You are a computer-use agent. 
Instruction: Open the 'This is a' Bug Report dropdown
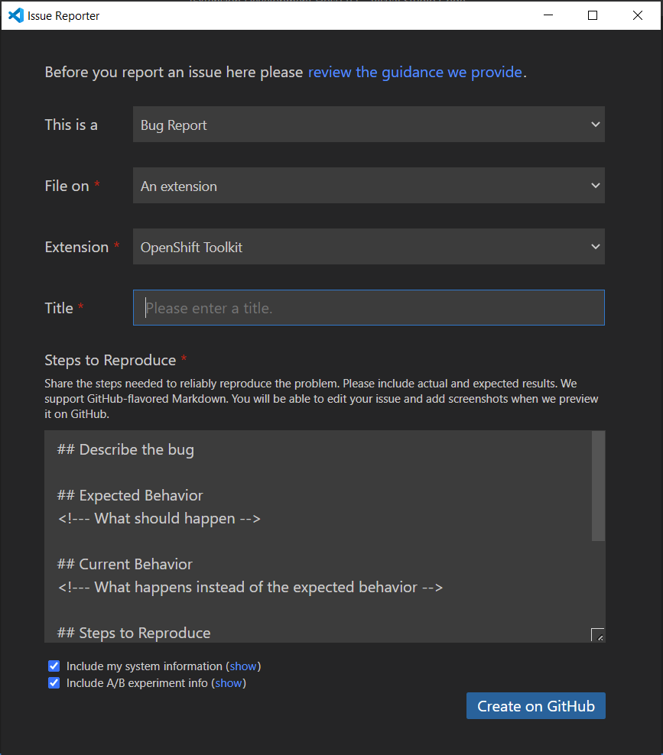(369, 125)
